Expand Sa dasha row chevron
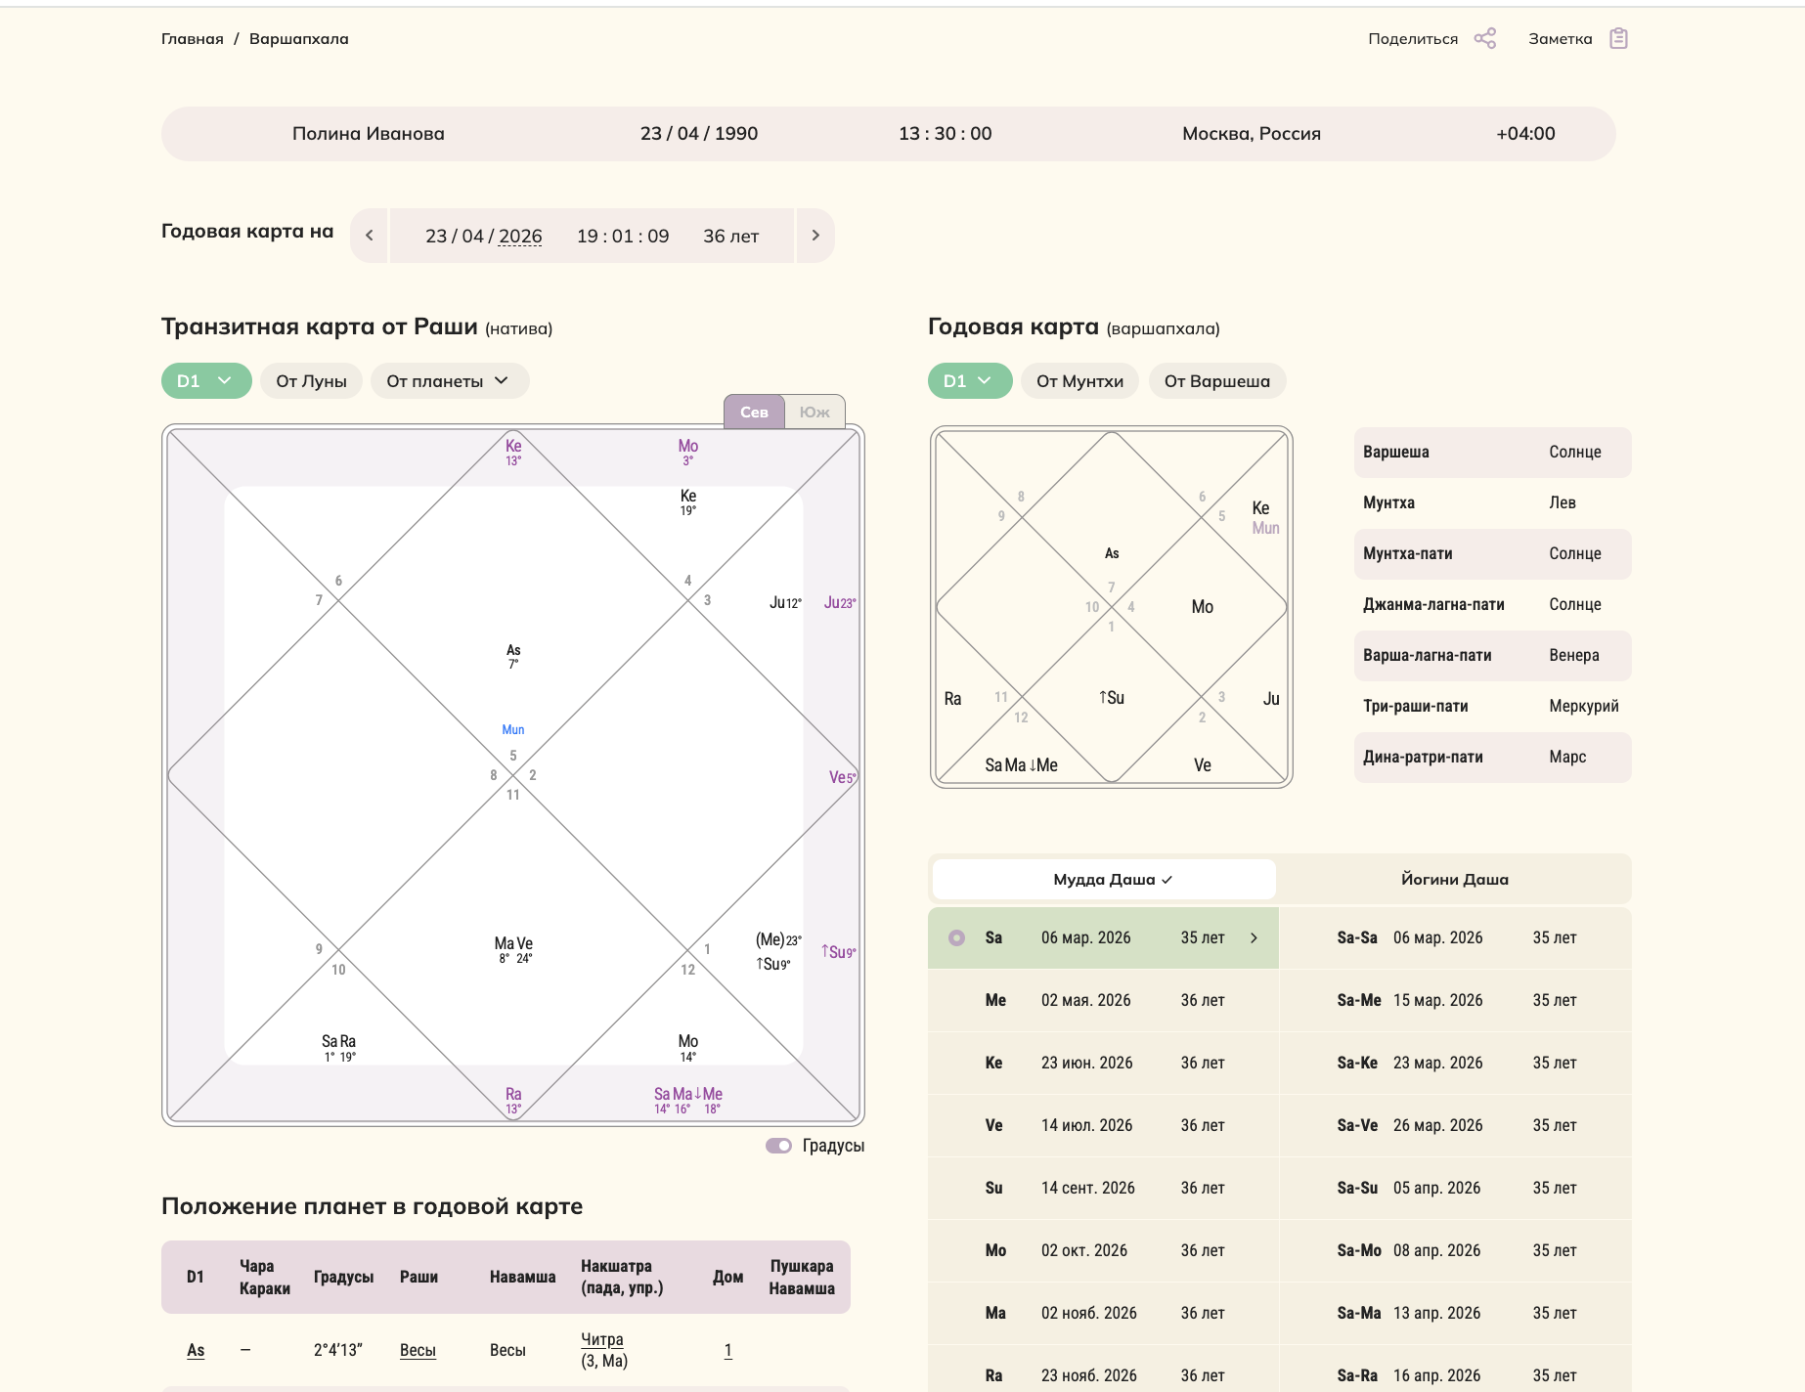This screenshot has height=1392, width=1805. [x=1255, y=938]
